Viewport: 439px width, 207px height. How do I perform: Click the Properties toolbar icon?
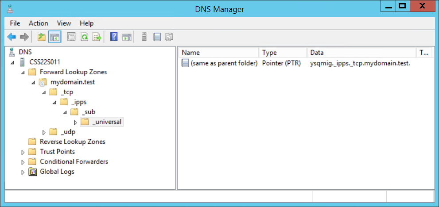71,37
